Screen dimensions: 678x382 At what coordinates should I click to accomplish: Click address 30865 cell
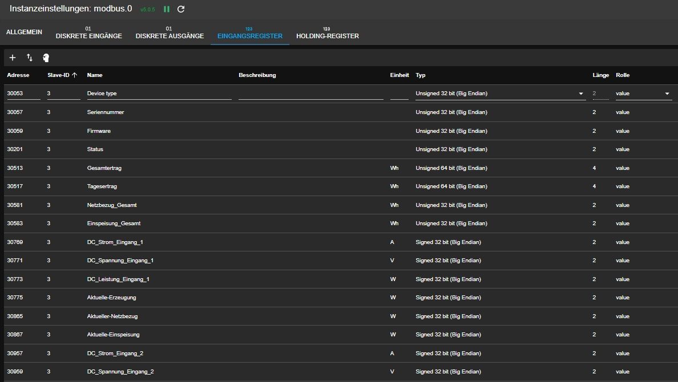click(15, 316)
